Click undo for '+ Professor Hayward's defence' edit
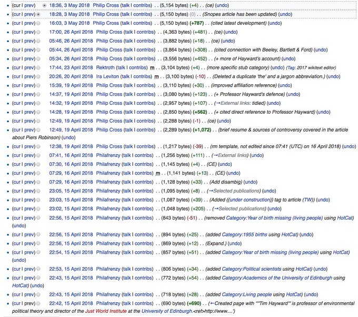 [x=293, y=94]
